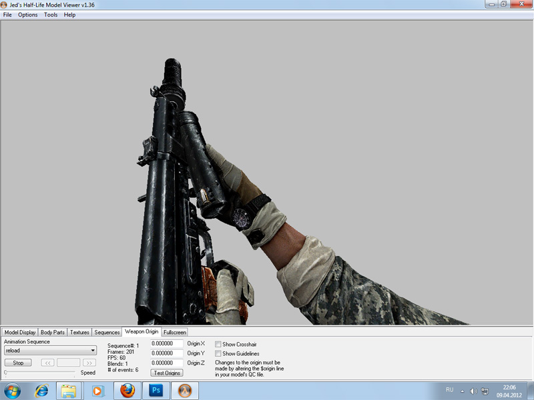Click the Origin Z input field
The height and width of the screenshot is (400, 534).
coord(167,363)
